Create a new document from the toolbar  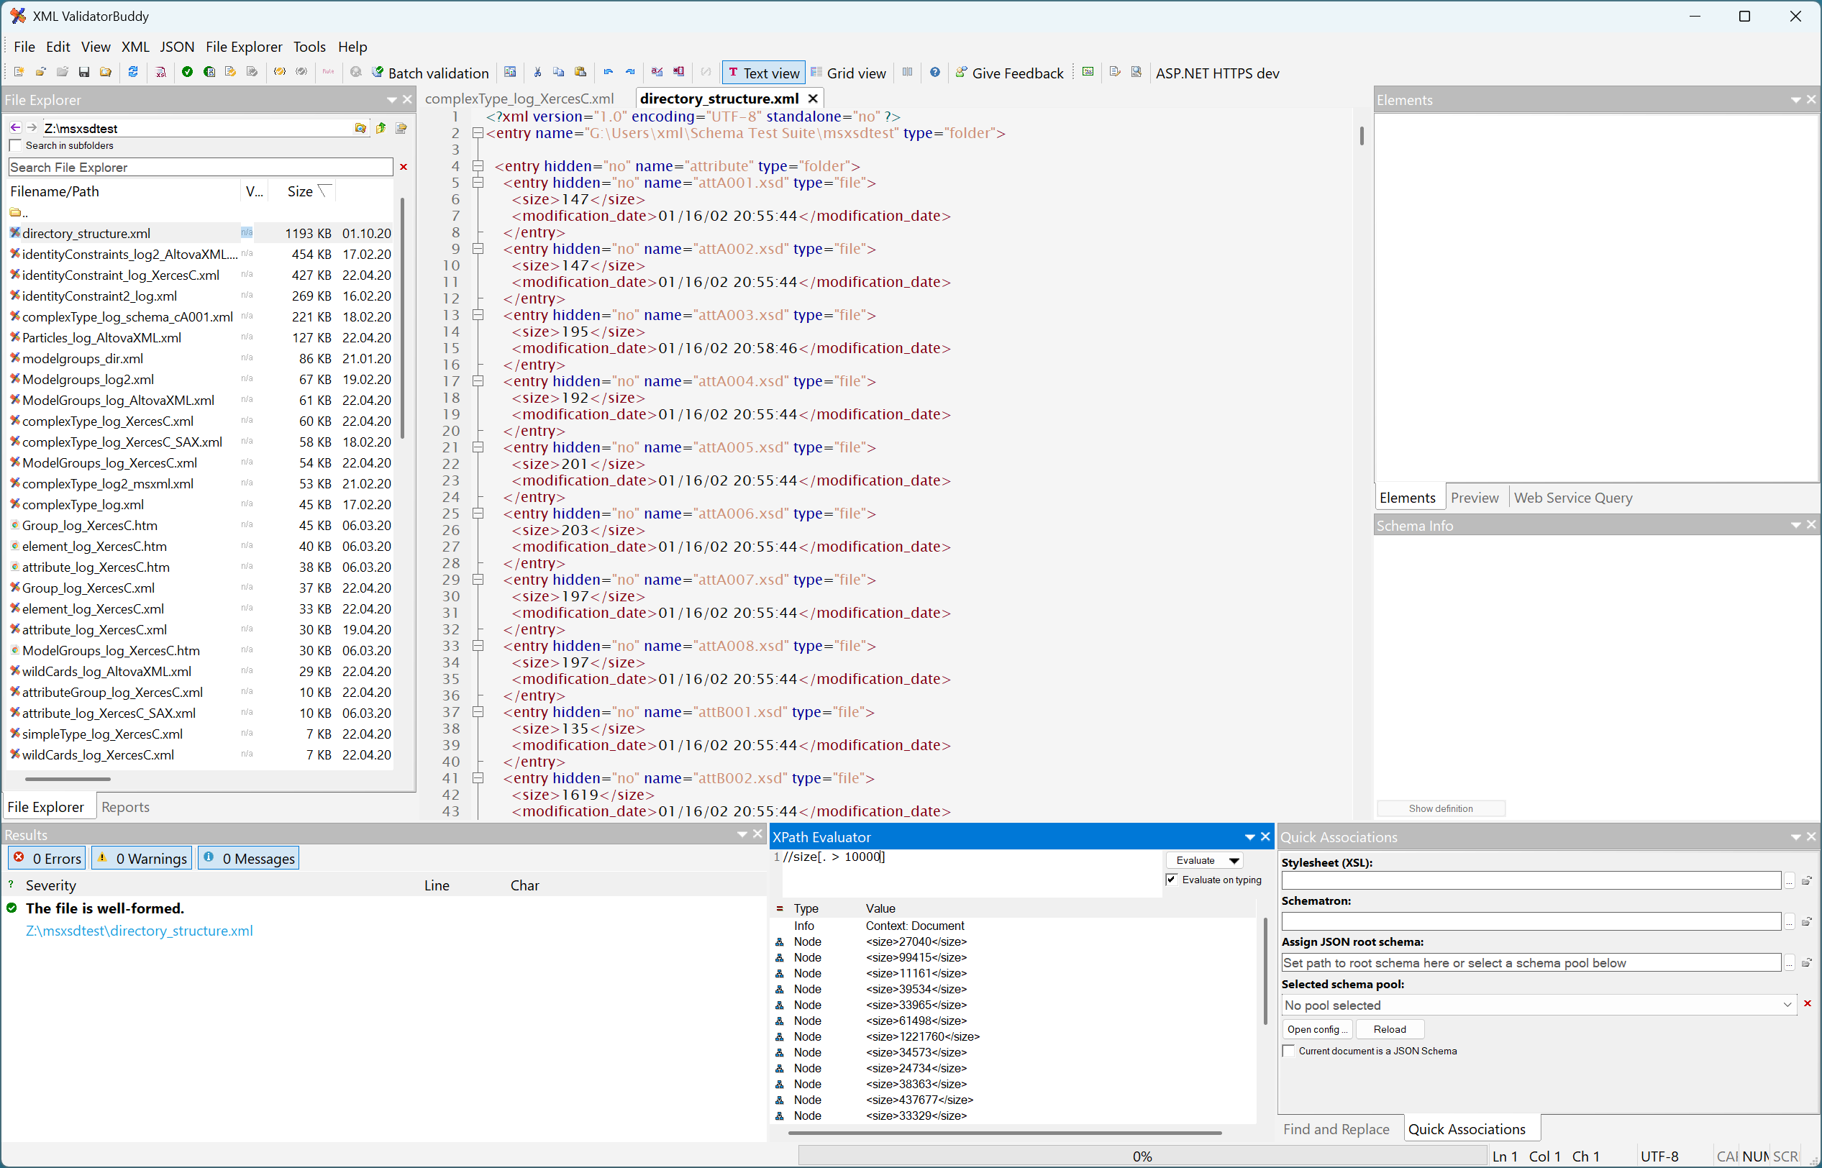pos(19,72)
